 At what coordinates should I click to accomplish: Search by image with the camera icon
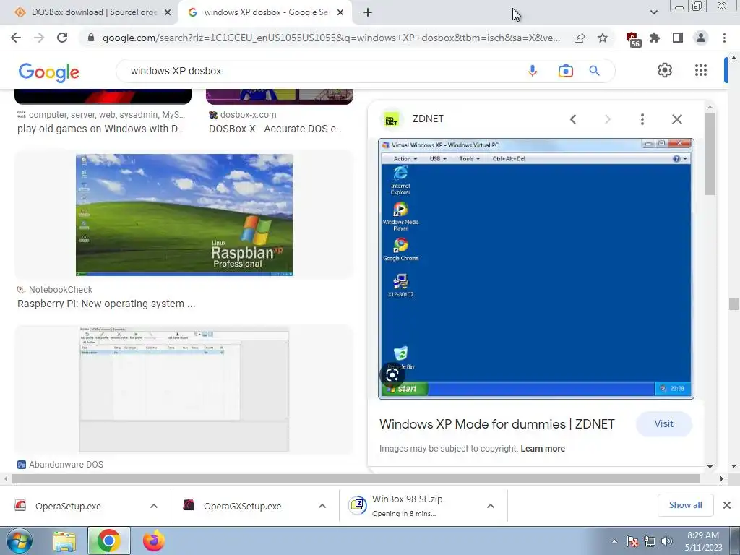pyautogui.click(x=565, y=71)
